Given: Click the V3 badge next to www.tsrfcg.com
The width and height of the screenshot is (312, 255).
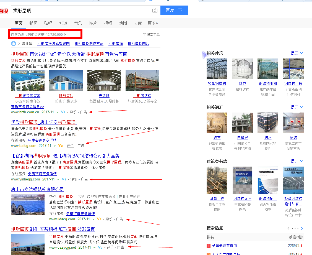Looking at the screenshot, I should (x=60, y=146).
